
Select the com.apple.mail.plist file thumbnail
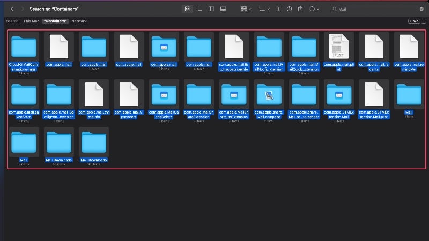click(x=339, y=47)
